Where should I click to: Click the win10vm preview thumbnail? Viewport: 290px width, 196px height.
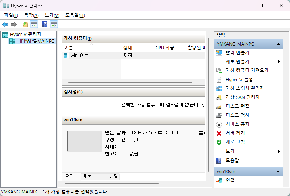84,141
